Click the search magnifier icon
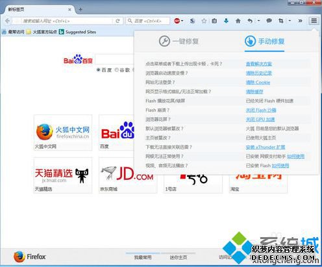The width and height of the screenshot is (322, 267). point(130,21)
